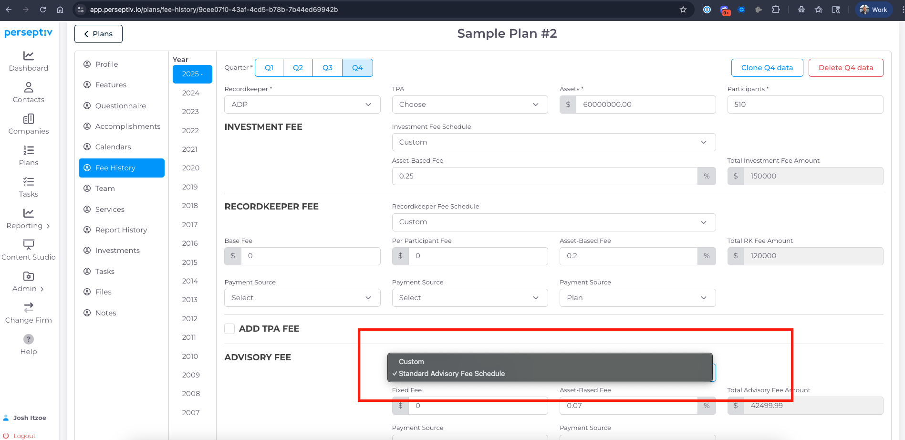This screenshot has height=440, width=905.
Task: Open Per Participant Fee Payment Source dropdown
Action: pyautogui.click(x=470, y=298)
